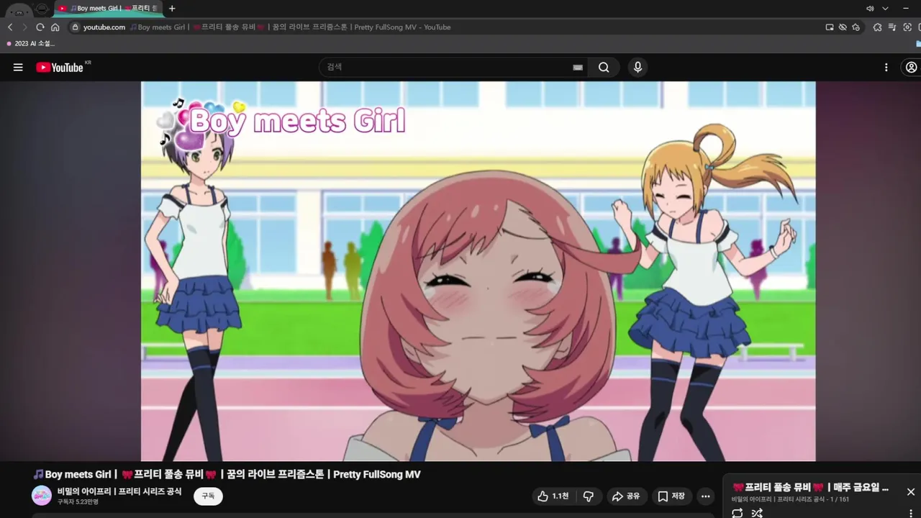Enable picture-in-picture from address bar icon

(830, 27)
